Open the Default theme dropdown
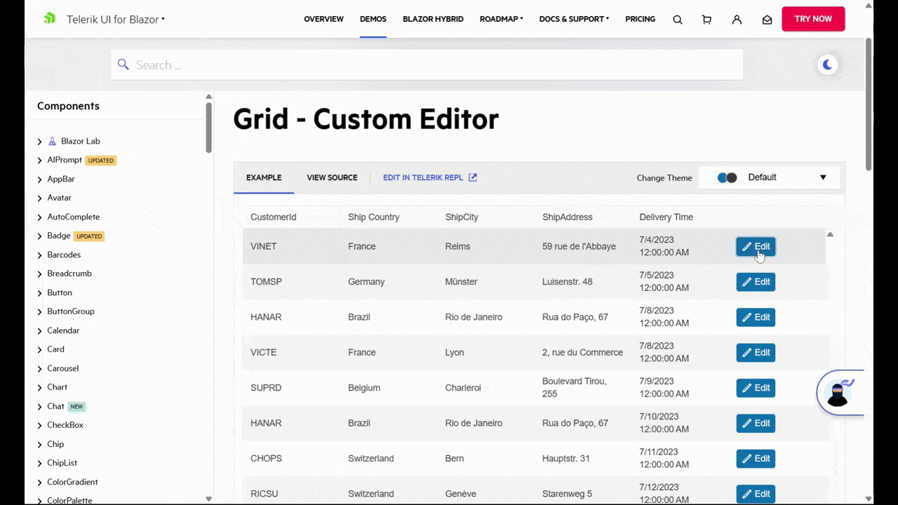The image size is (898, 505). 786,177
